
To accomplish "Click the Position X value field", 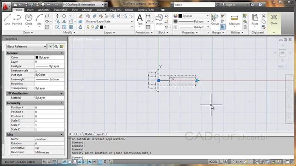I will (49, 107).
